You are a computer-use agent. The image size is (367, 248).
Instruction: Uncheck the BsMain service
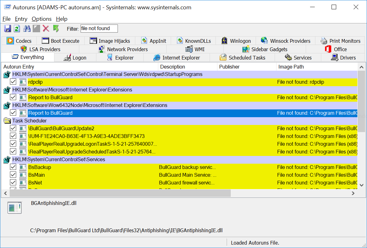click(13, 175)
